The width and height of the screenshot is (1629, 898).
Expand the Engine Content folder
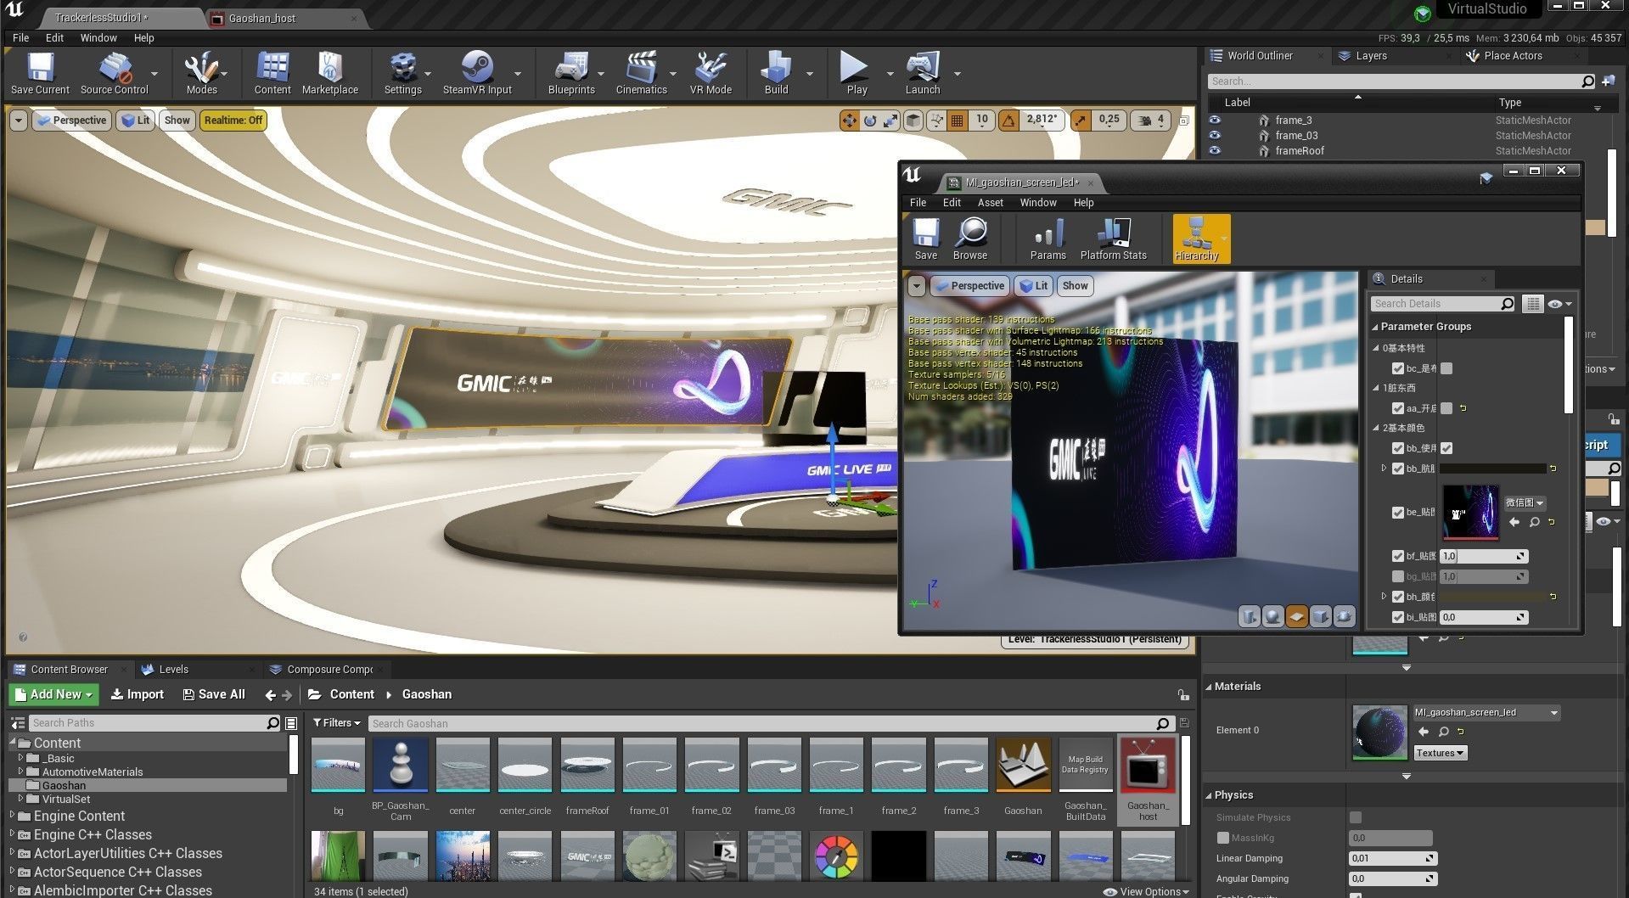pos(13,816)
